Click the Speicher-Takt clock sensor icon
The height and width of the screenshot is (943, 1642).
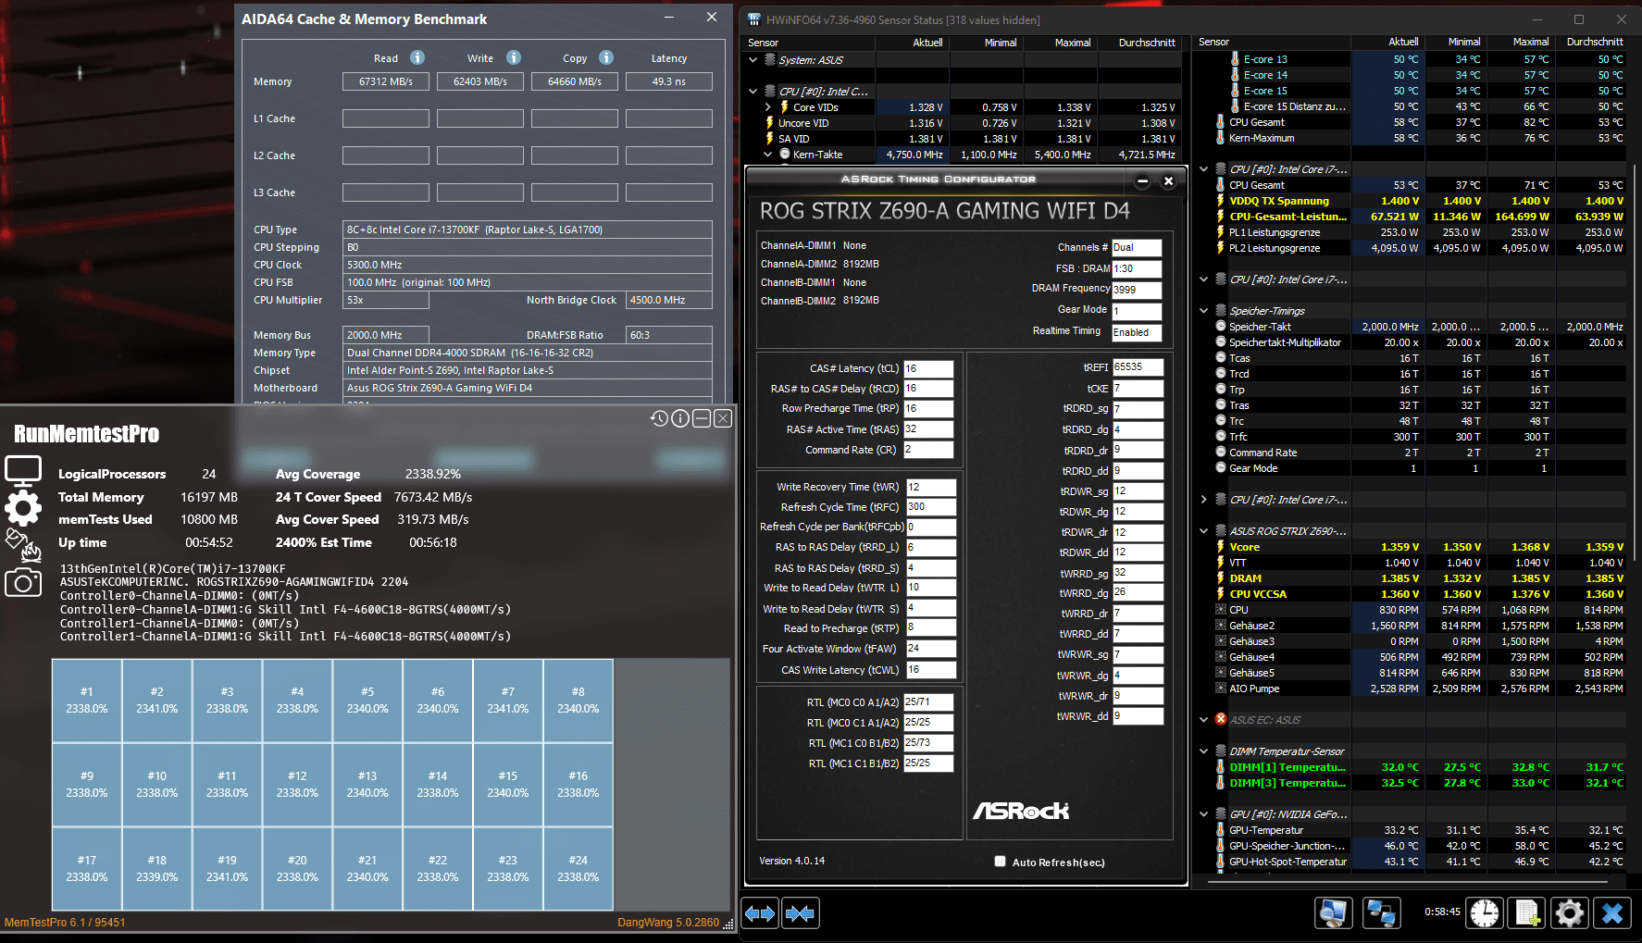1221,327
